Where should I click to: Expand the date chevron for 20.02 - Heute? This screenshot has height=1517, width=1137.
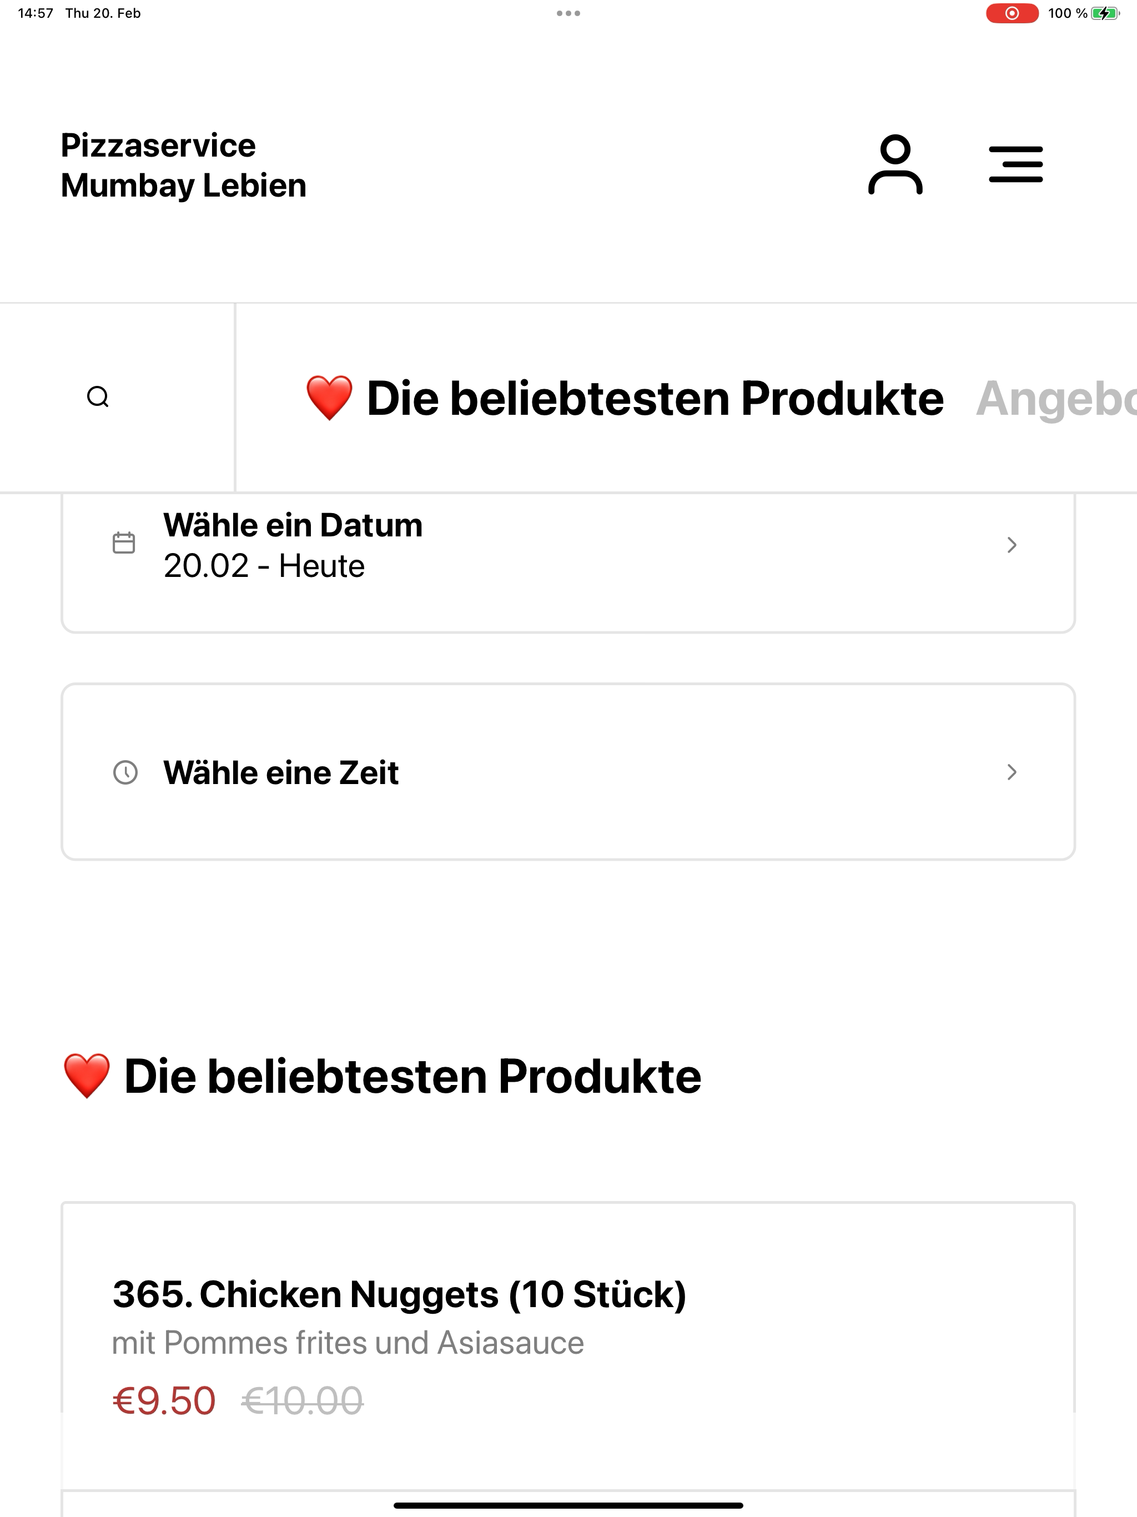pyautogui.click(x=1012, y=545)
